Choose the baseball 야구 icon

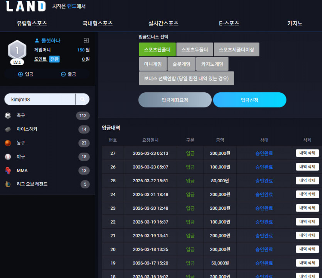coord(8,157)
